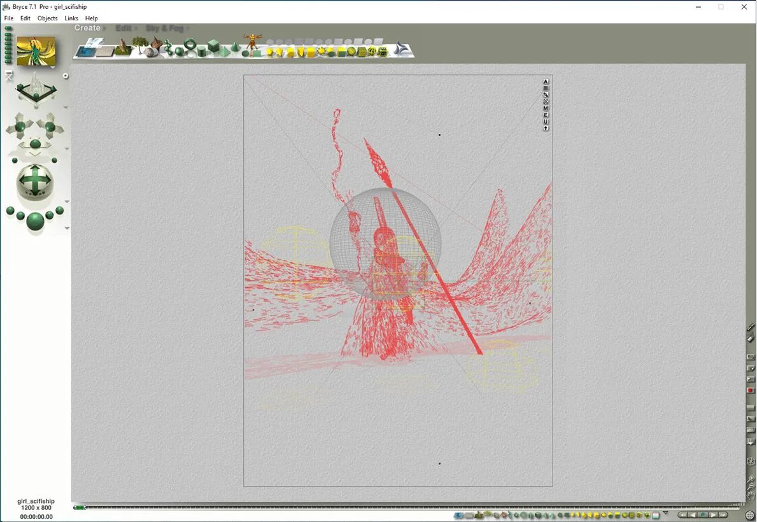Image resolution: width=757 pixels, height=522 pixels.
Task: Open the Sky & Fog palette
Action: pyautogui.click(x=164, y=29)
